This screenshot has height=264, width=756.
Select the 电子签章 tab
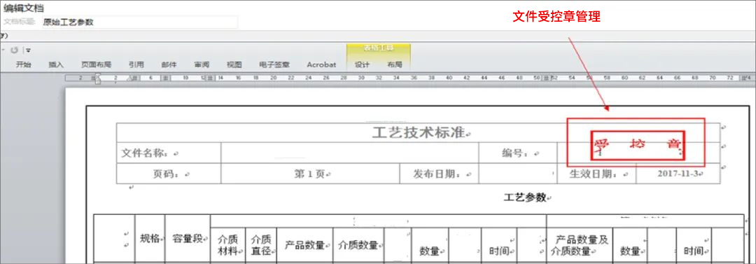[274, 64]
